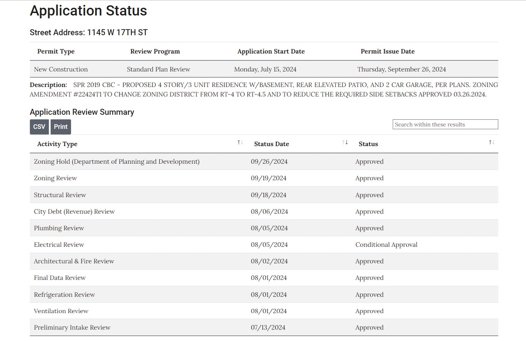Click the Final Data Review date 08/01/2024
The height and width of the screenshot is (341, 526).
269,277
